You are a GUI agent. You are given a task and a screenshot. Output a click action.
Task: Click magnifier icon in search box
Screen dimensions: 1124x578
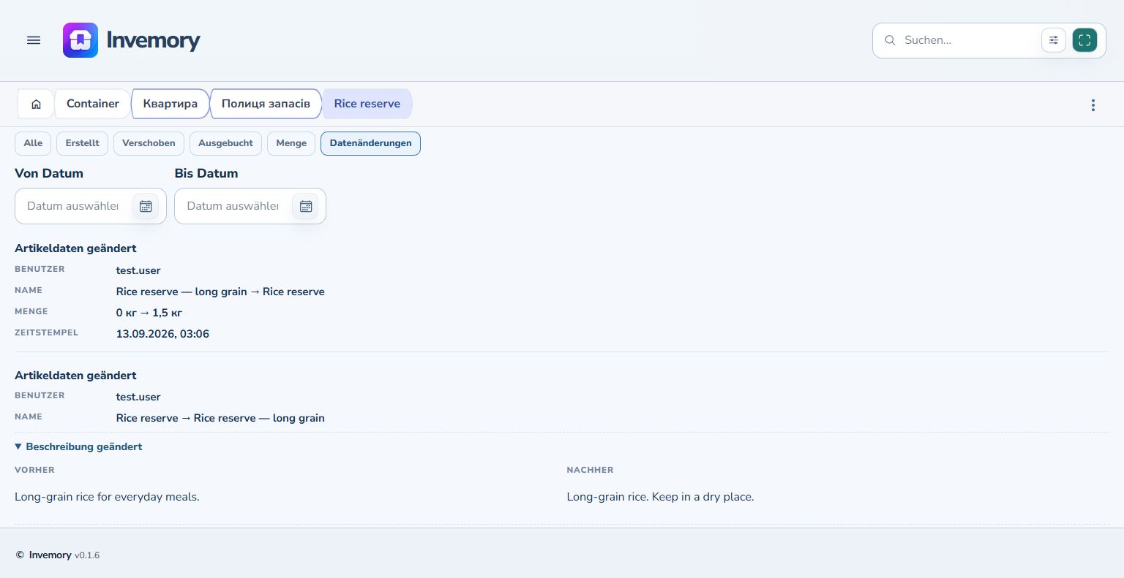(890, 40)
